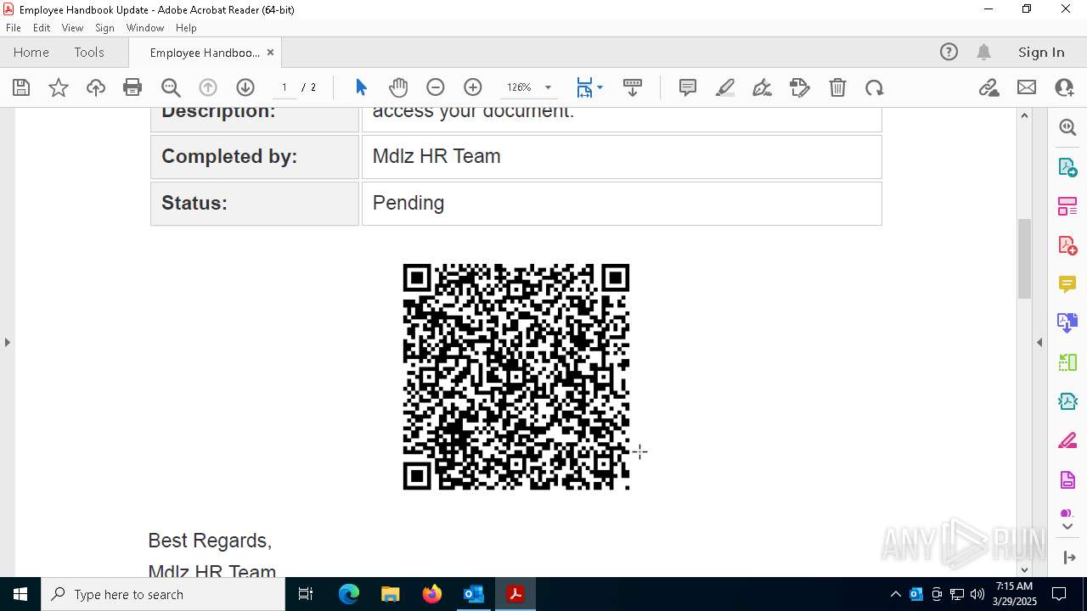
Task: Open the Help menu
Action: click(186, 27)
